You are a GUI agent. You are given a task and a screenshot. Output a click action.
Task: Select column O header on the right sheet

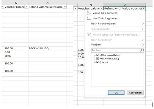pos(125,5)
